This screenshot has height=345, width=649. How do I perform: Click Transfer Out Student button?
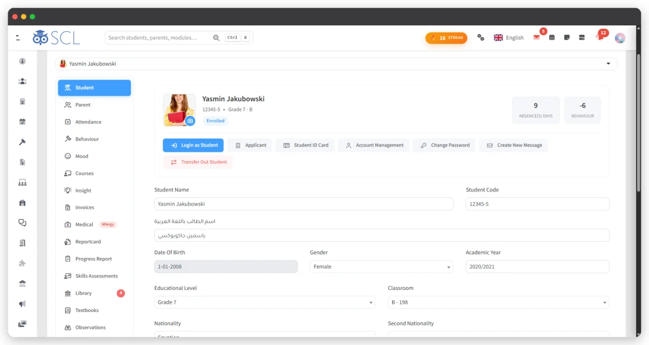(x=198, y=162)
